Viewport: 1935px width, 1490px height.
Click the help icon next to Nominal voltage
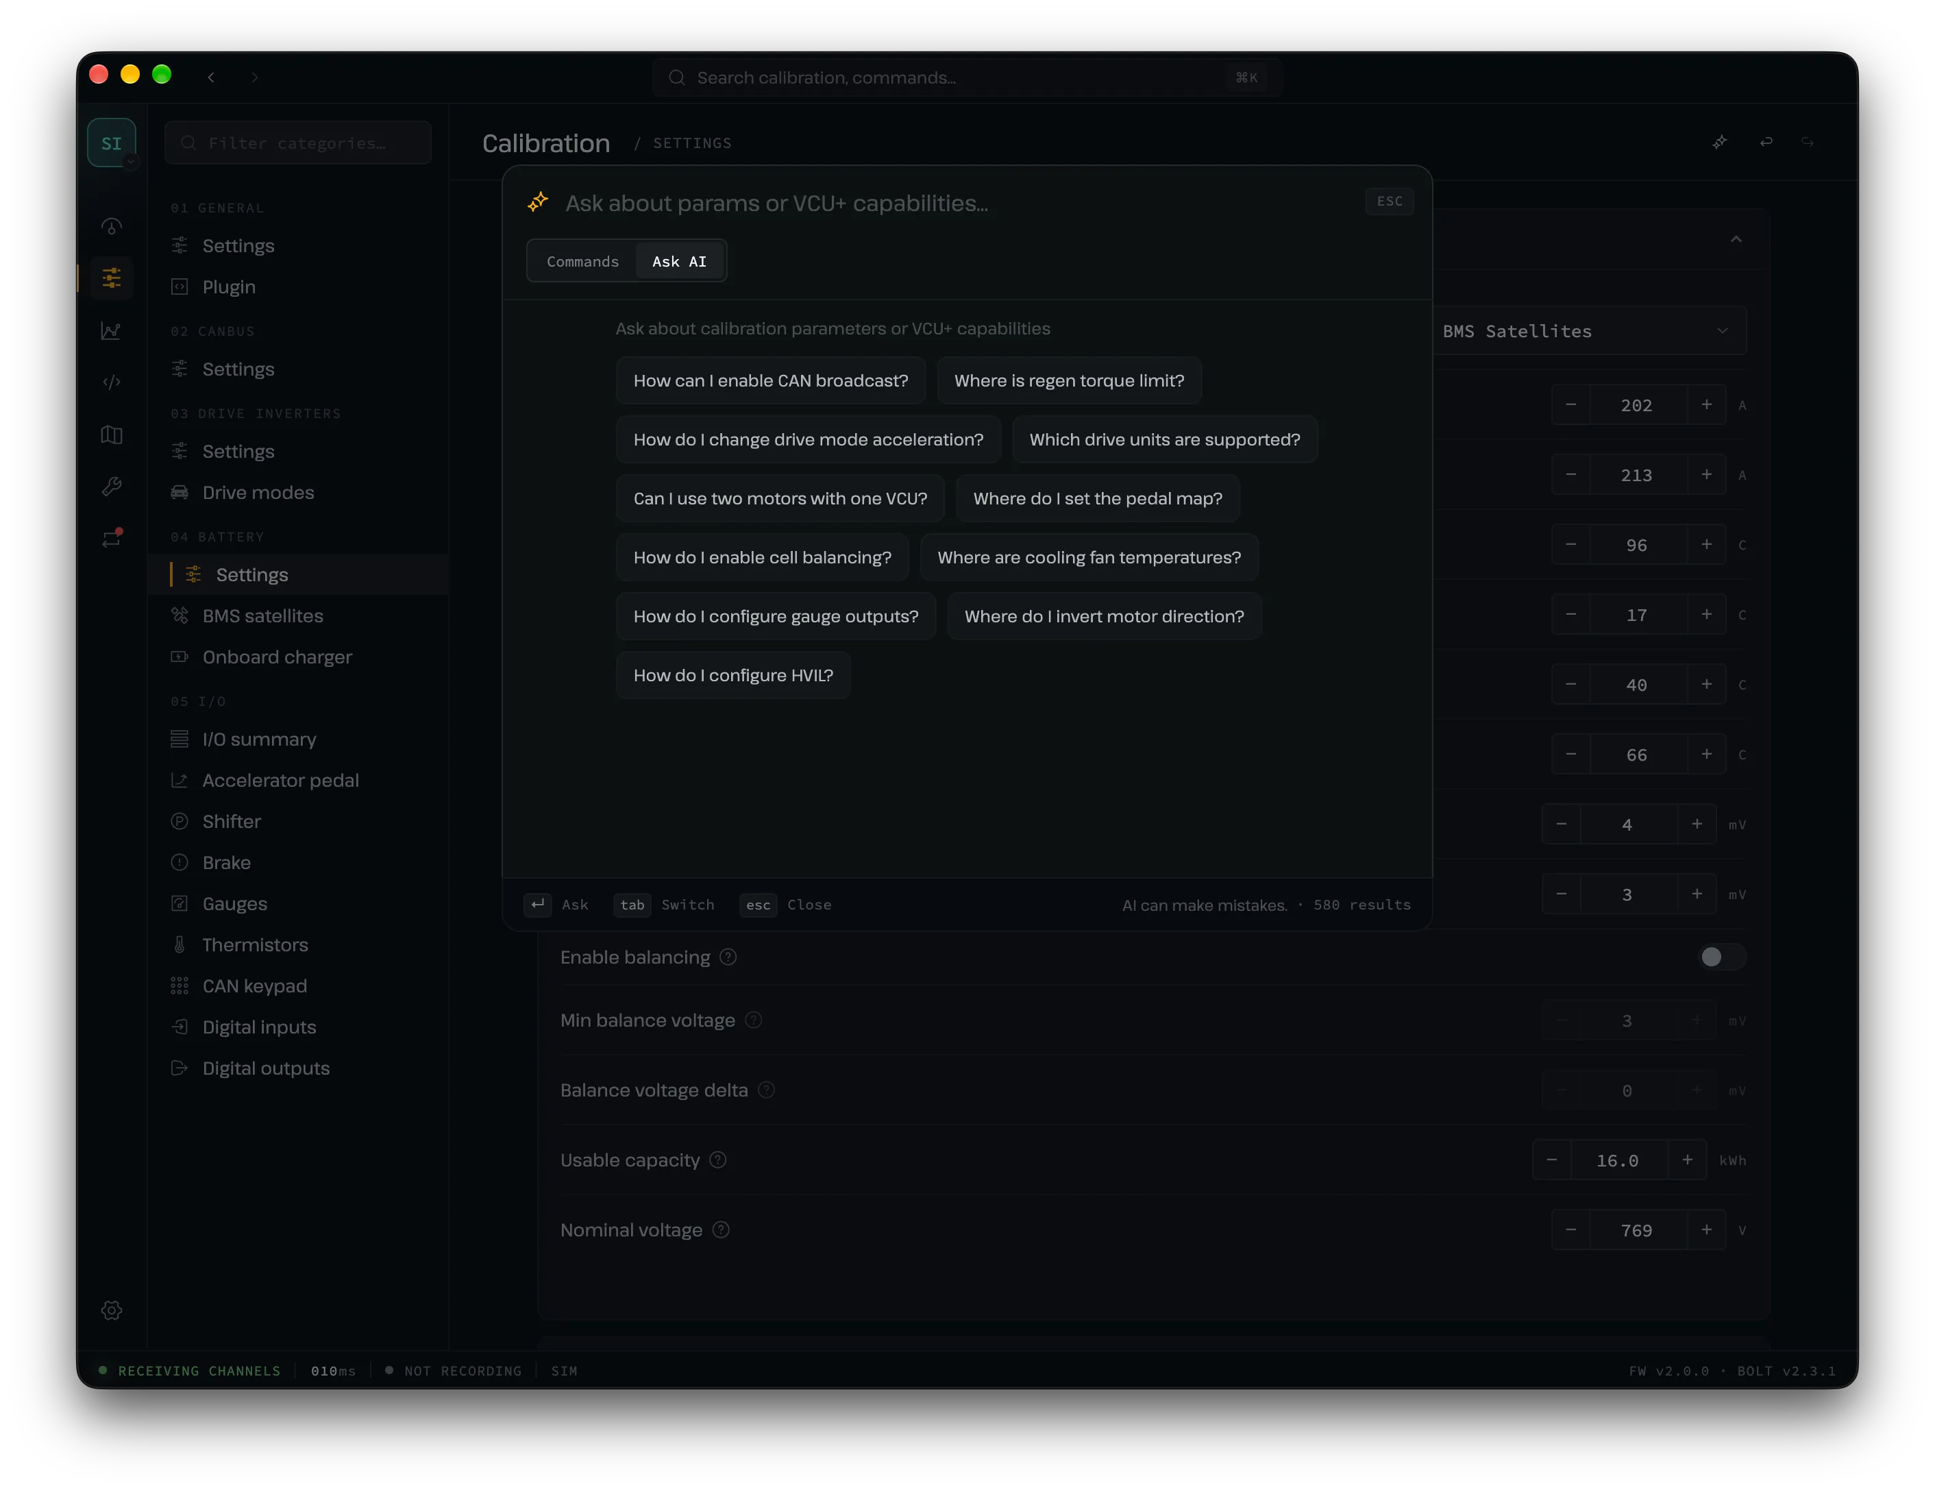[x=722, y=1230]
